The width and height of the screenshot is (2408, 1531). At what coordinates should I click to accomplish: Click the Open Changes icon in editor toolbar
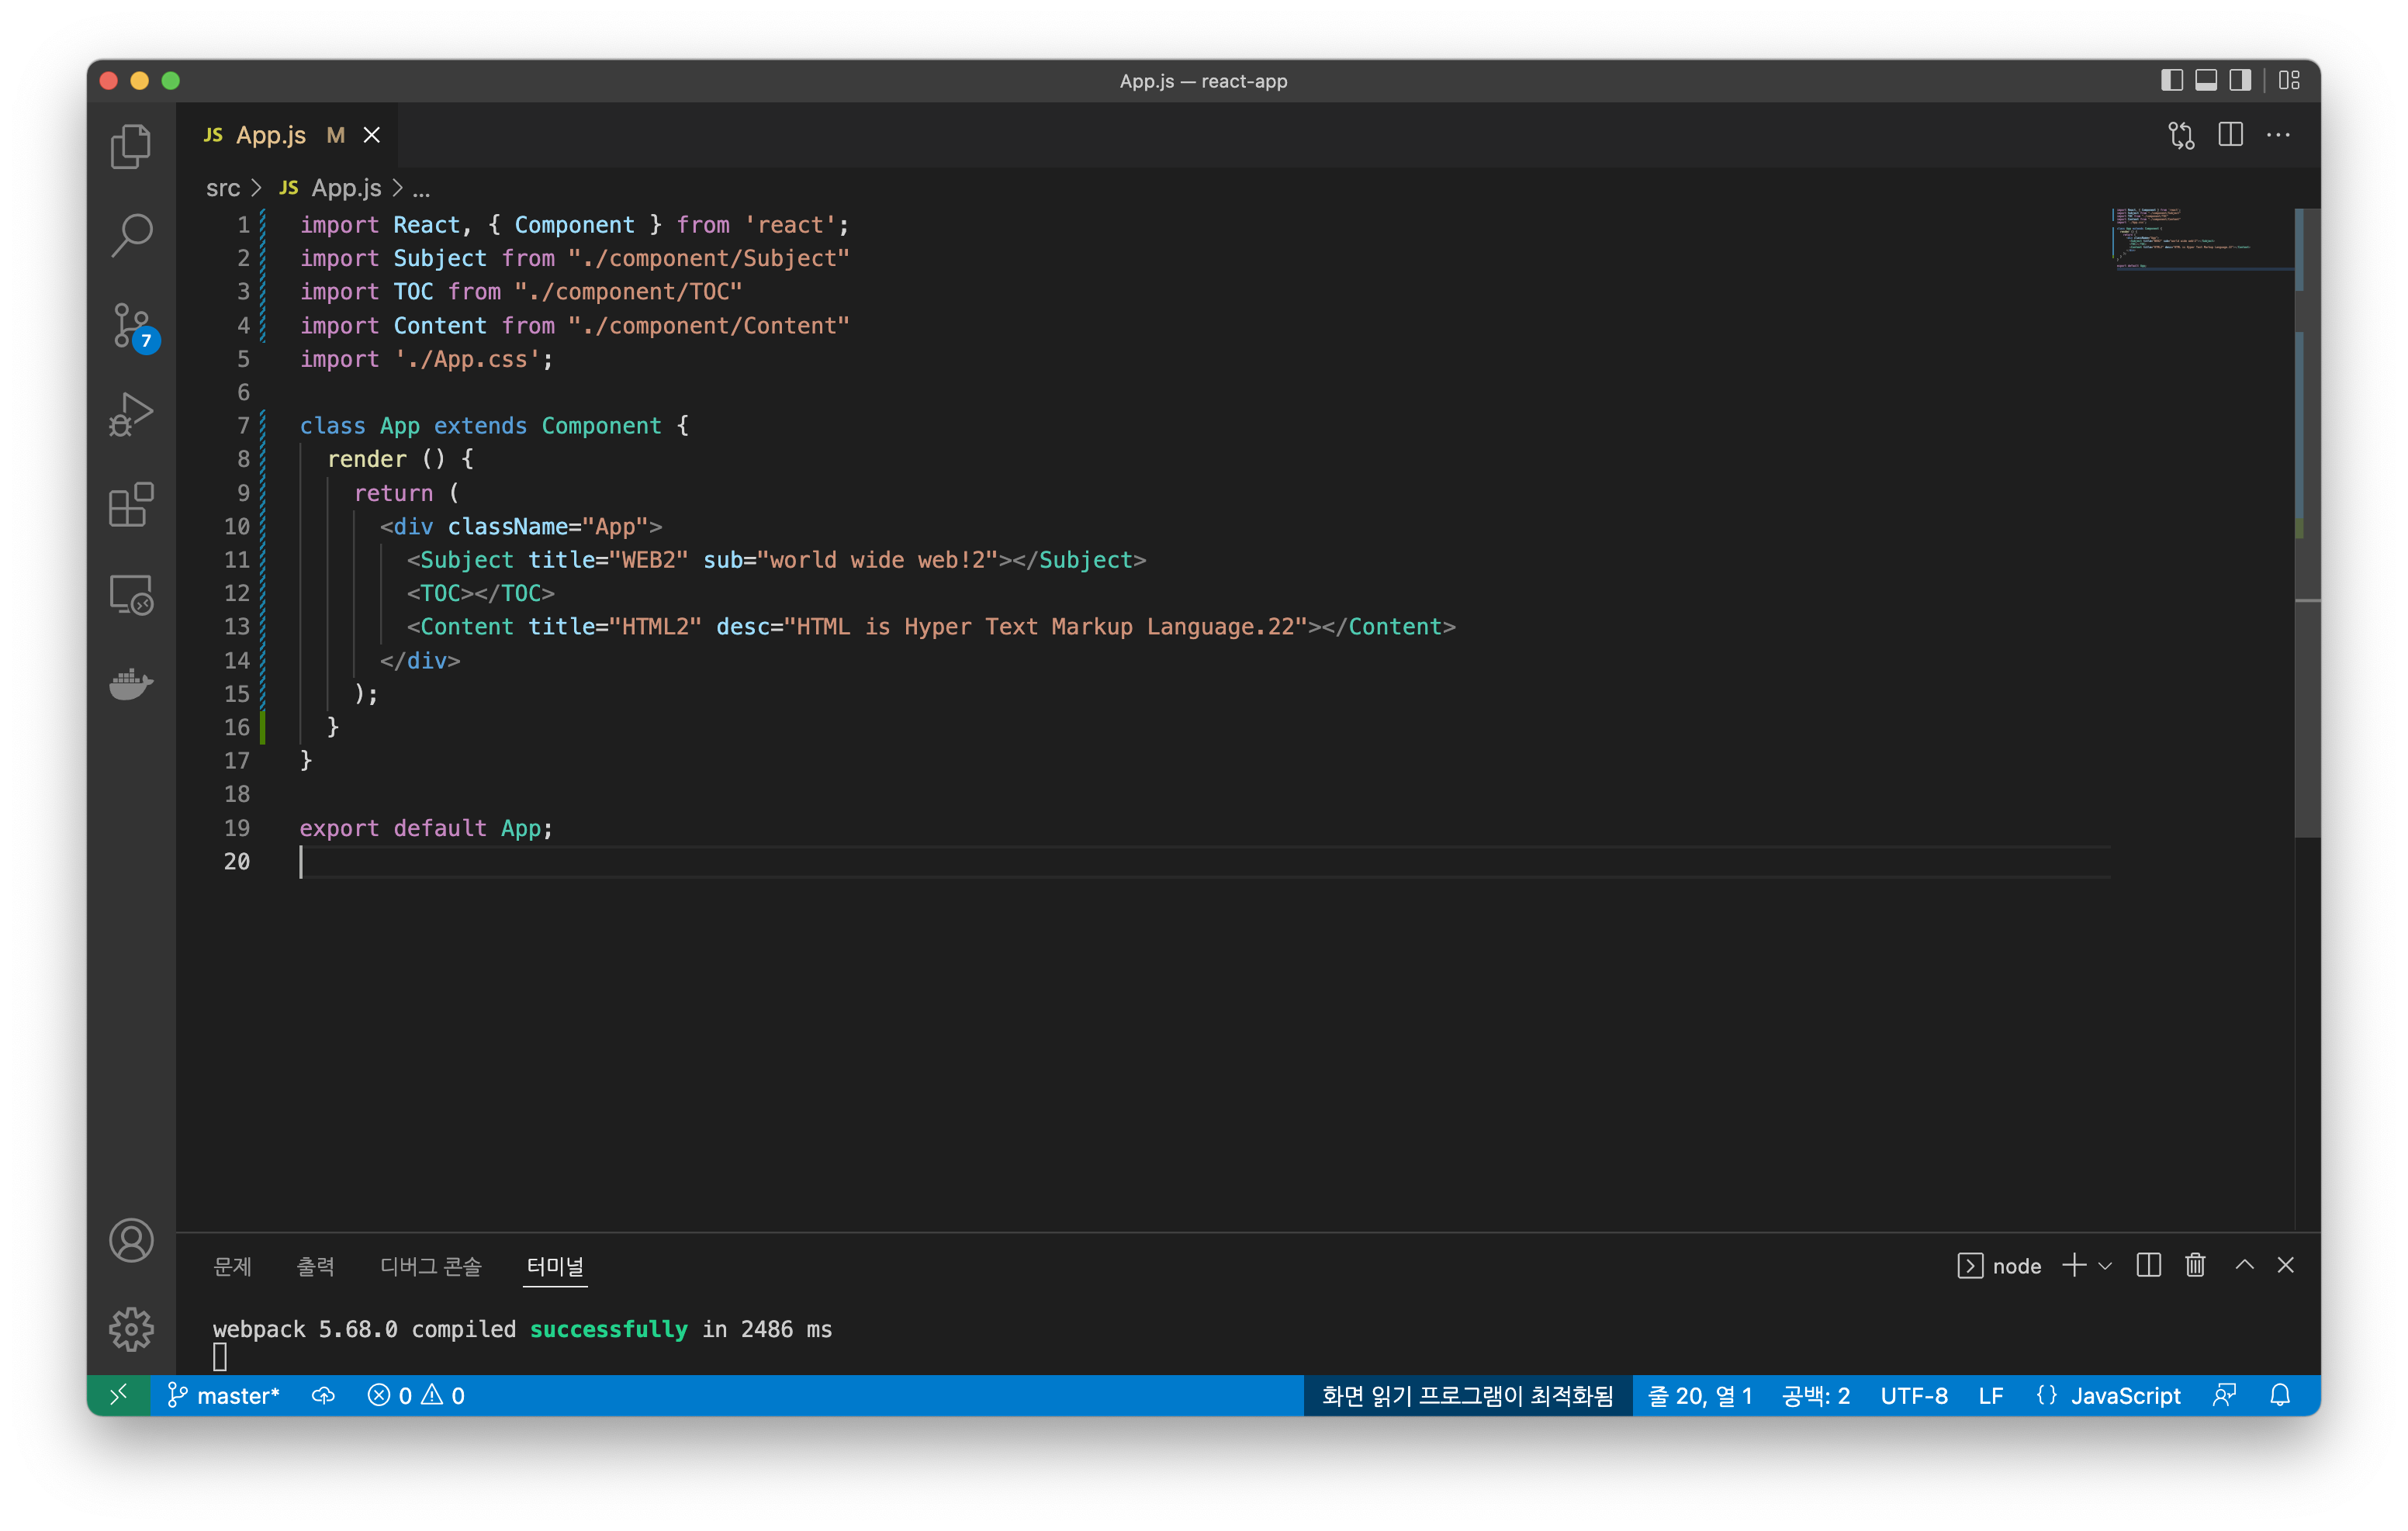(2181, 135)
